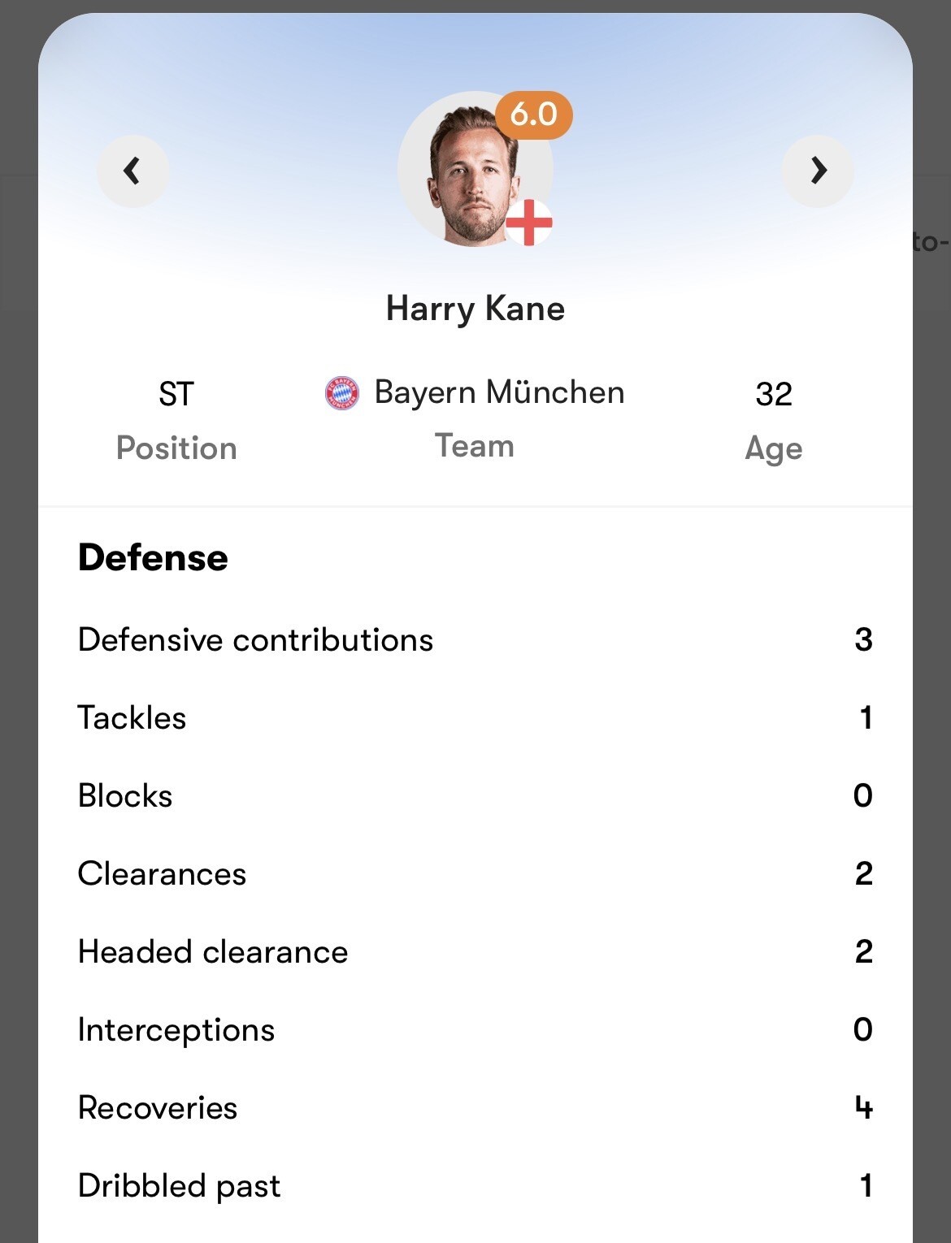Open the Bayern München team link
This screenshot has width=951, height=1243.
pyautogui.click(x=499, y=392)
